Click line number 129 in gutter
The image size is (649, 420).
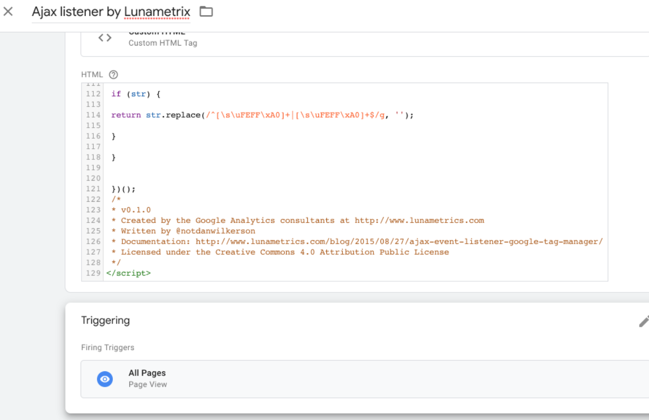point(93,273)
